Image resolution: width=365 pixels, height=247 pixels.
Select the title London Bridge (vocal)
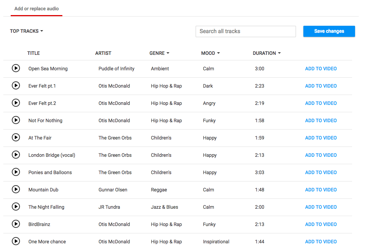pyautogui.click(x=52, y=155)
